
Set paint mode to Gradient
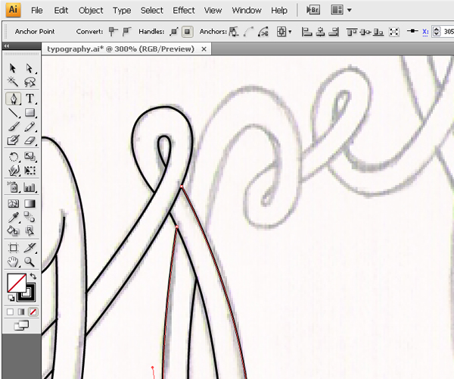coord(21,312)
